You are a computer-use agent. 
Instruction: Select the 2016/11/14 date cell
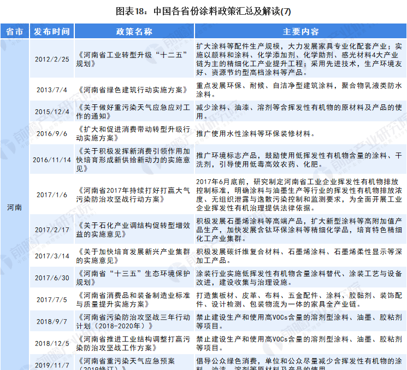[51, 160]
